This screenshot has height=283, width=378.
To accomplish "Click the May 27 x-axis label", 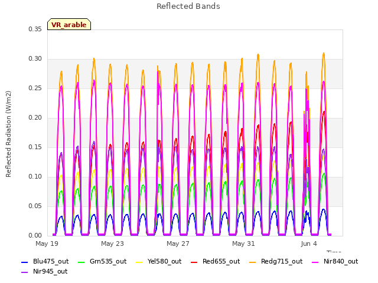I will [x=178, y=243].
